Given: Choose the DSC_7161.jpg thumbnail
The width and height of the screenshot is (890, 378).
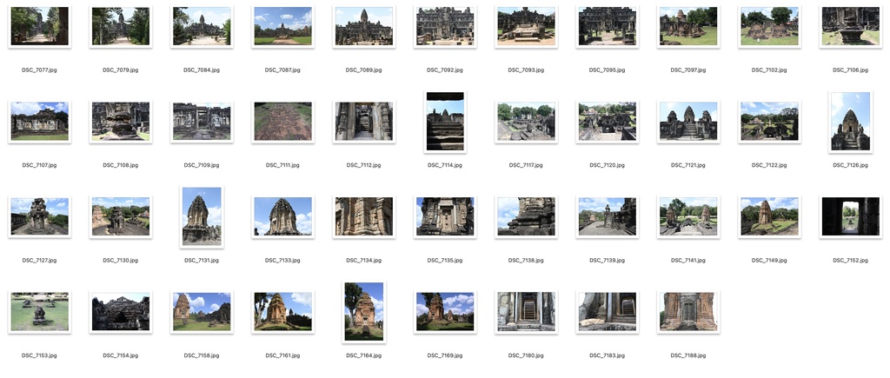Looking at the screenshot, I should (282, 312).
